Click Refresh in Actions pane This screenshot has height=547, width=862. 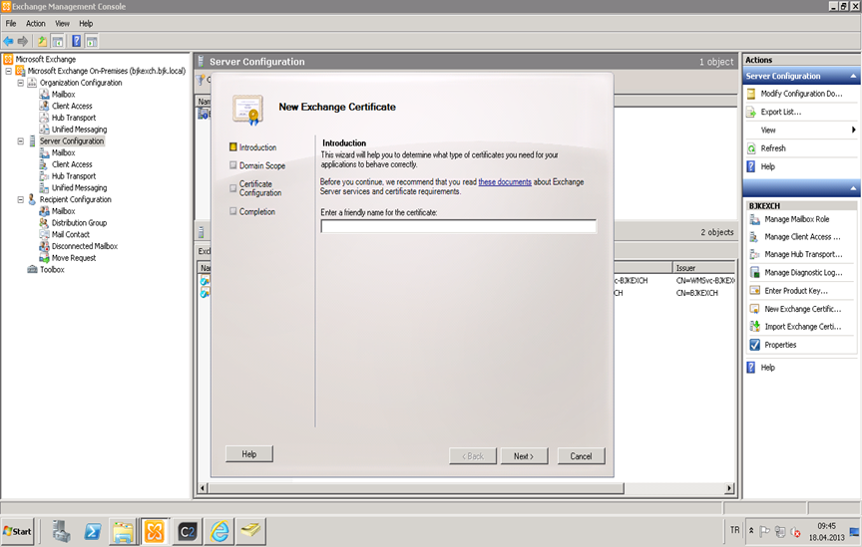[x=773, y=148]
